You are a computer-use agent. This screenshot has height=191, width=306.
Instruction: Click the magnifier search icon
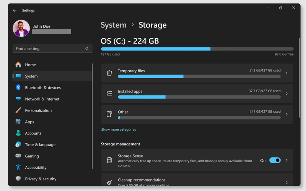[x=87, y=49]
